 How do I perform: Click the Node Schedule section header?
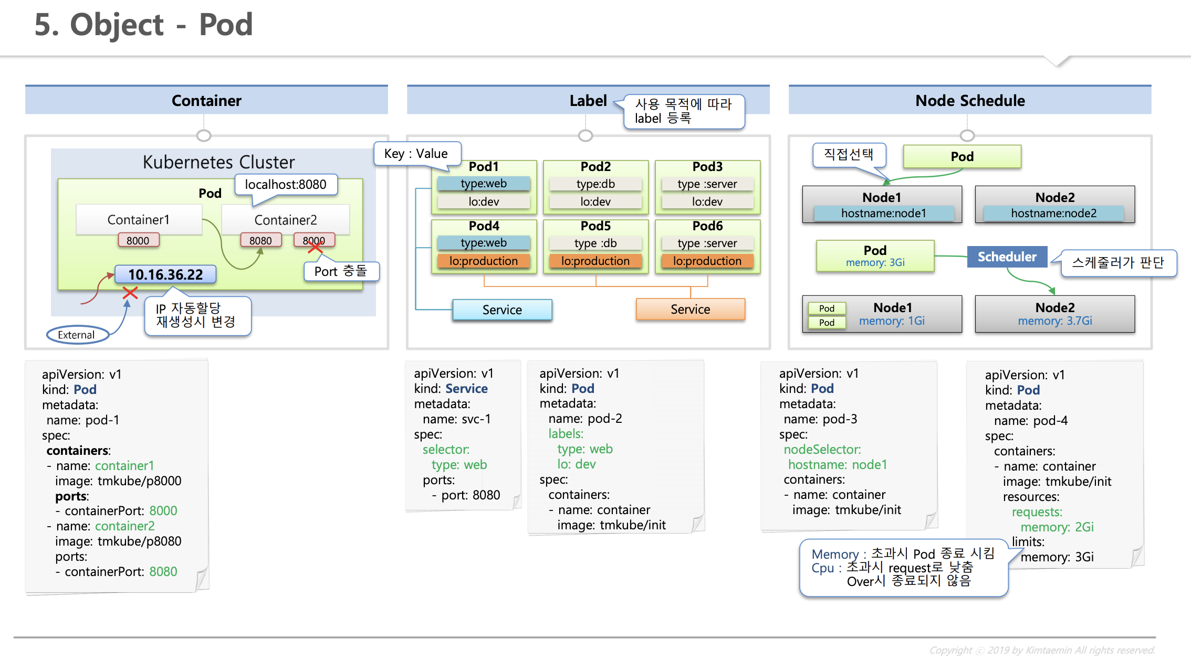(970, 100)
